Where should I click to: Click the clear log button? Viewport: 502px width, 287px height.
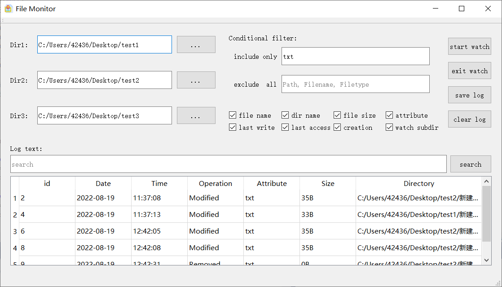[x=469, y=119]
